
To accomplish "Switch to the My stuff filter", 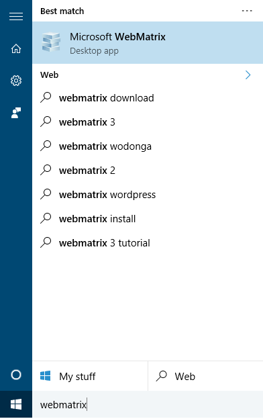I will coord(90,376).
